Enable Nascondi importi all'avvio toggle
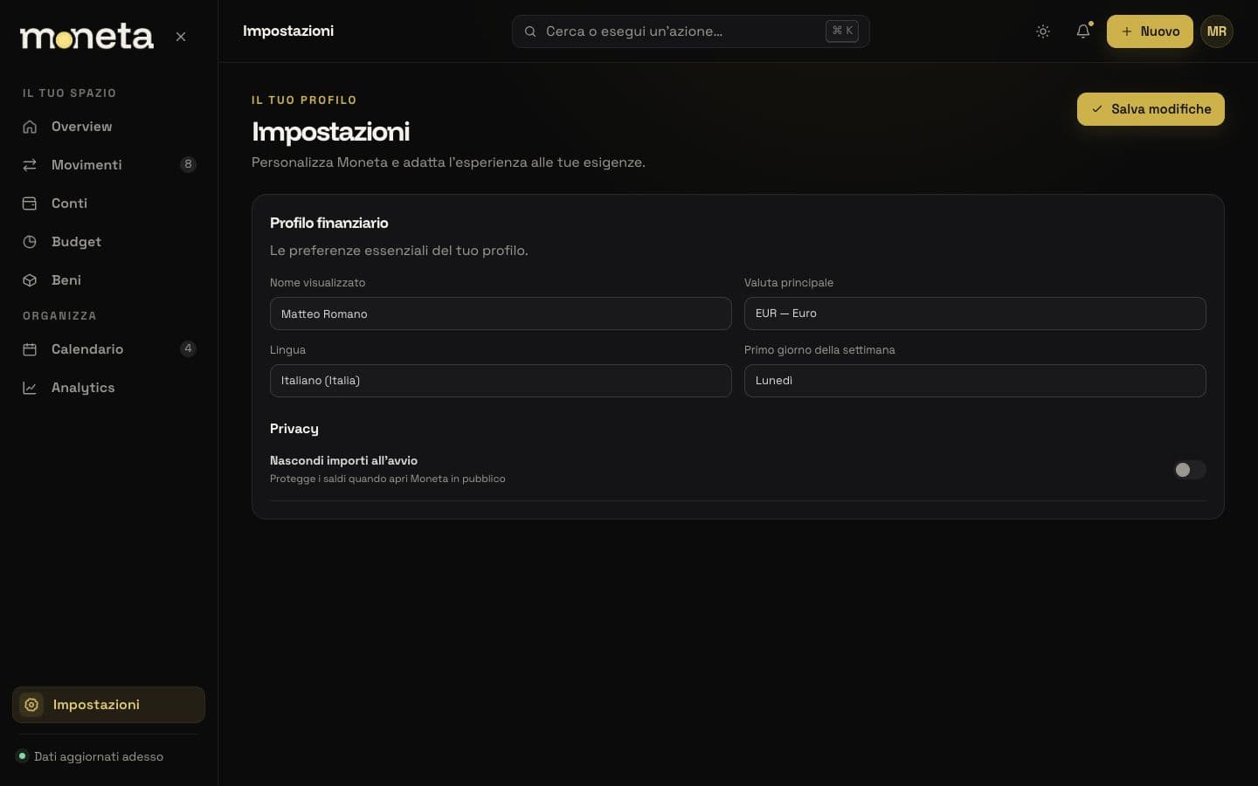The width and height of the screenshot is (1258, 786). [x=1189, y=470]
